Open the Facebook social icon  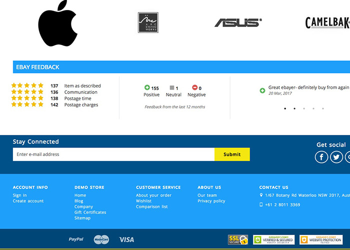321,157
